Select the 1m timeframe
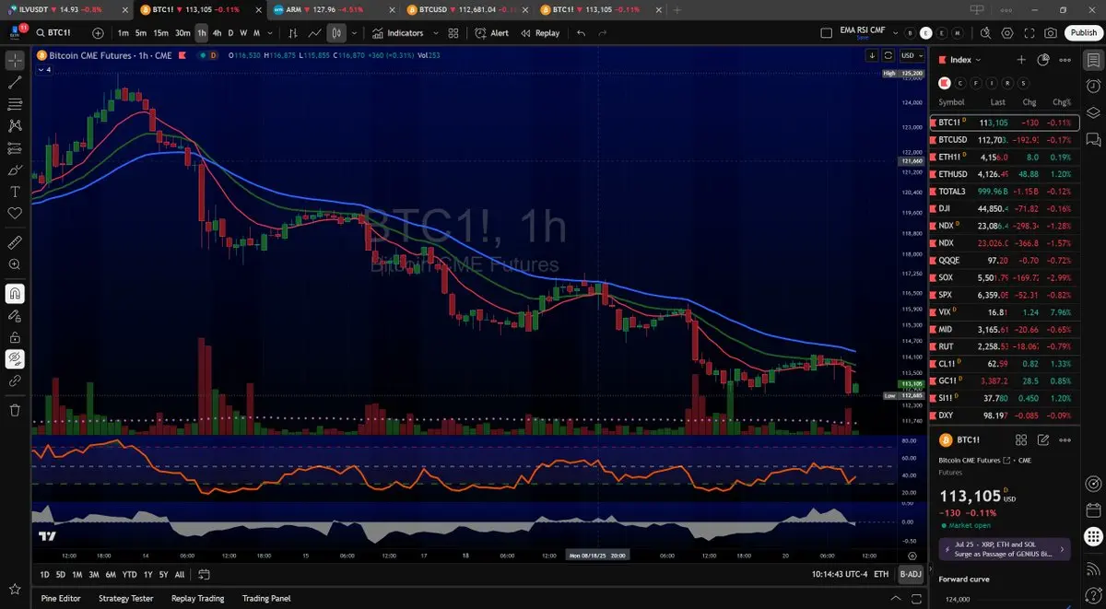Viewport: 1106px width, 609px height. [x=124, y=32]
